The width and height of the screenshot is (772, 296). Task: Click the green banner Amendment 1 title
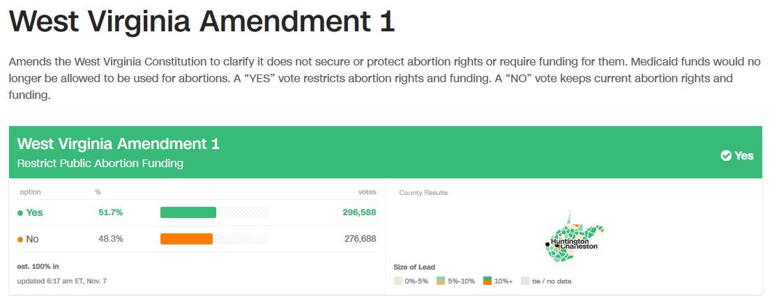tap(118, 144)
